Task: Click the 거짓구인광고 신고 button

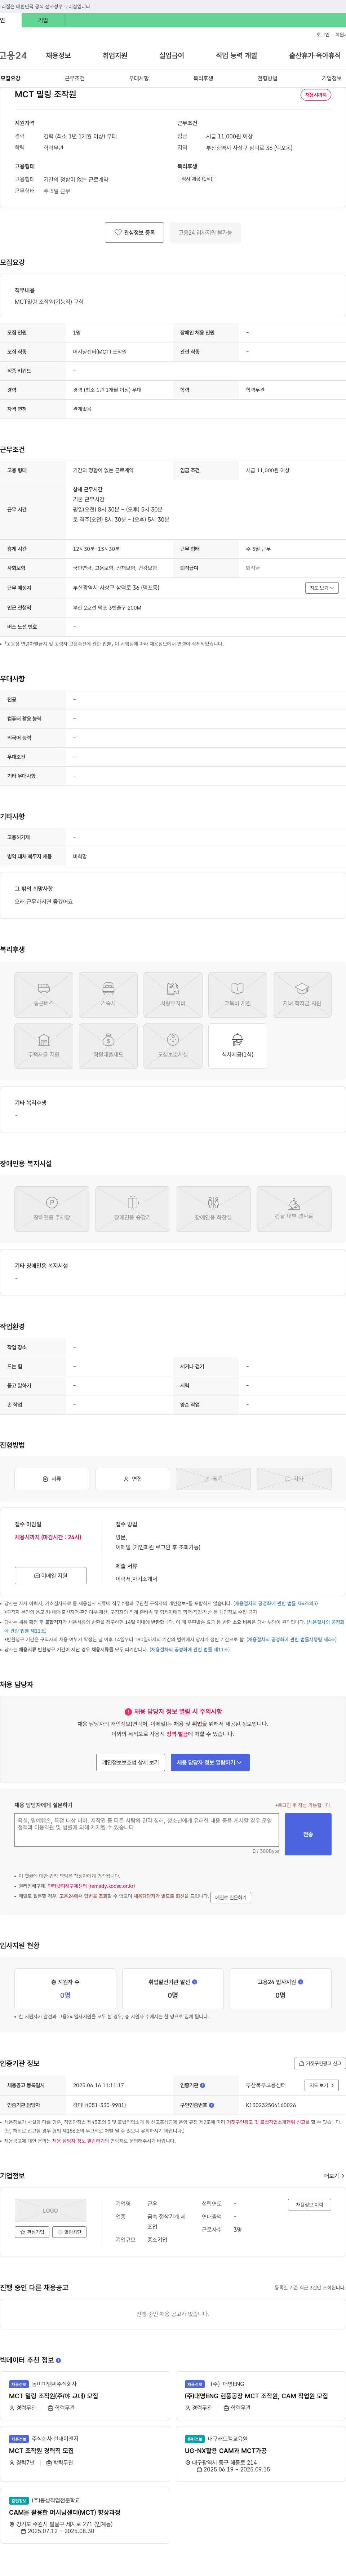Action: click(x=320, y=2063)
